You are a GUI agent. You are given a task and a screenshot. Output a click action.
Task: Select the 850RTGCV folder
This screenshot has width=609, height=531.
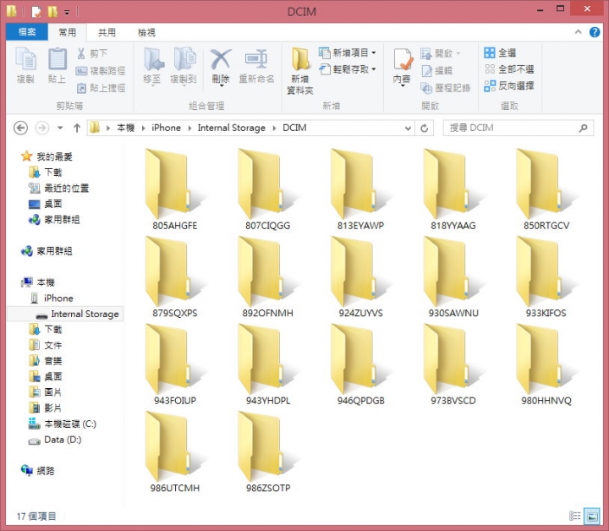point(546,189)
